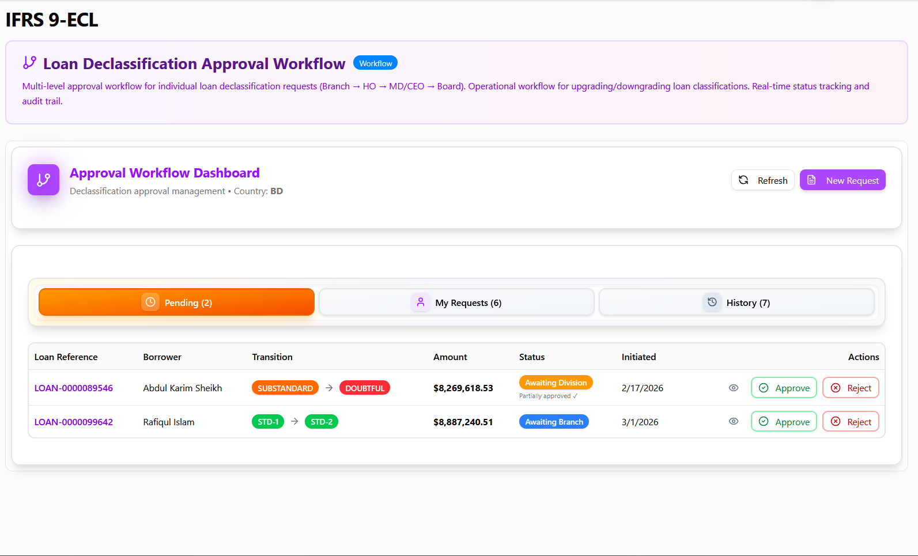Click the history clock icon in History tab
The width and height of the screenshot is (918, 556).
712,302
